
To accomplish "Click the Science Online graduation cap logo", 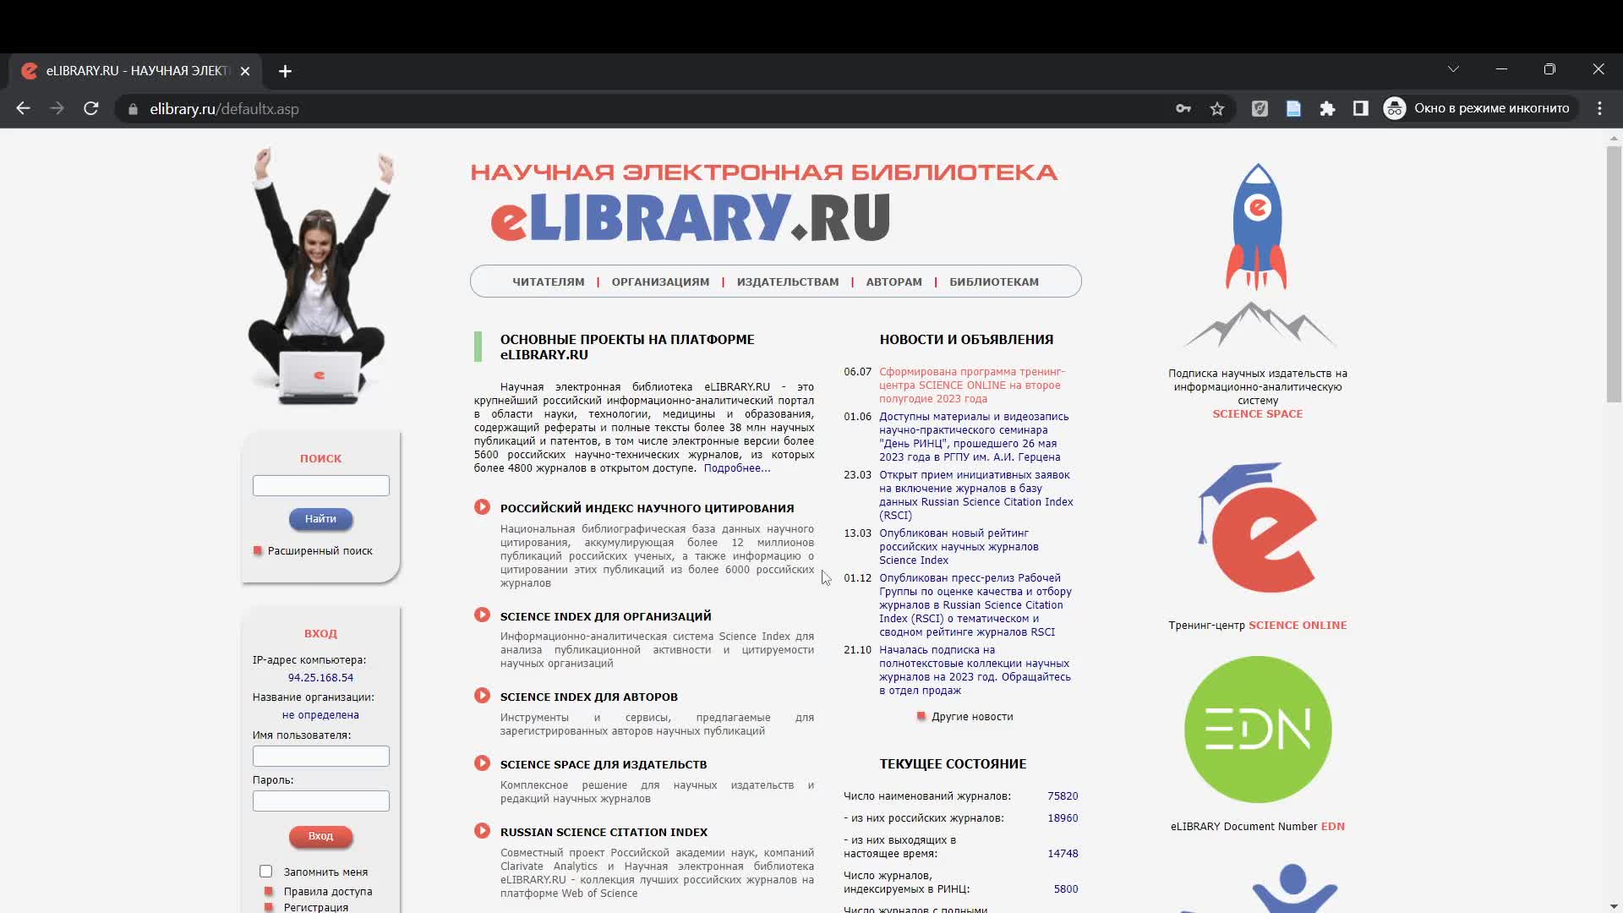I will (x=1258, y=528).
